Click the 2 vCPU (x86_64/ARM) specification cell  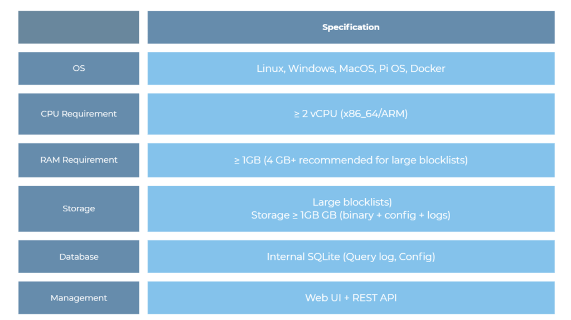coord(351,114)
